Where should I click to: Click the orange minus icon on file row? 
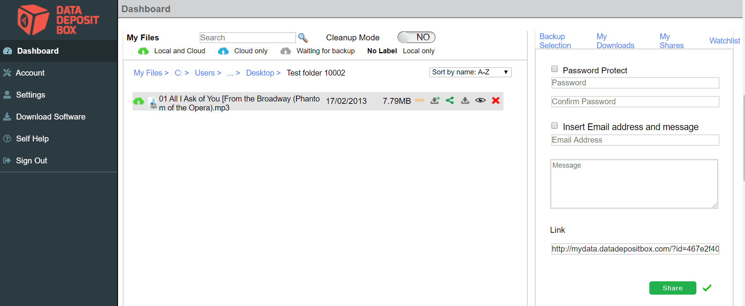(419, 100)
